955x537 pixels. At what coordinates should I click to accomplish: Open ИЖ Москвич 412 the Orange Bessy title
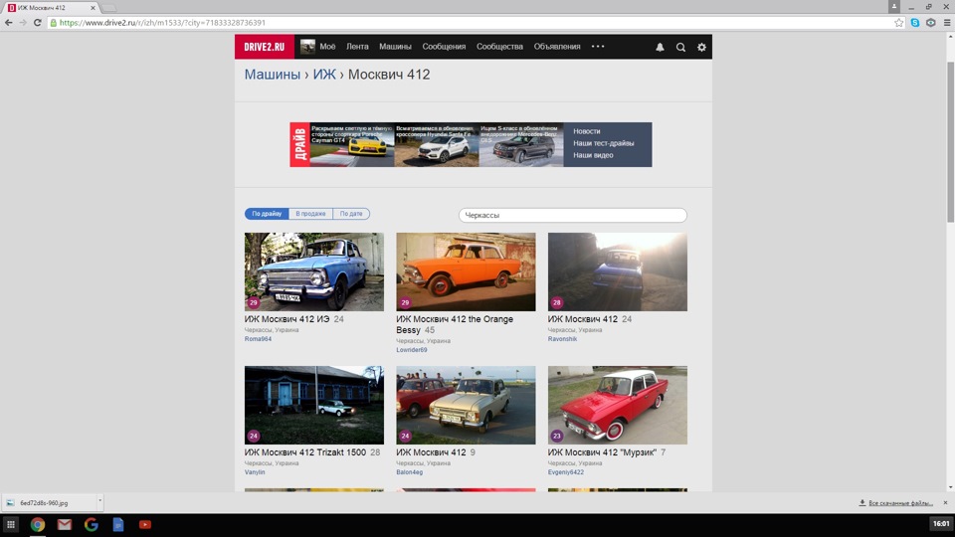(455, 324)
